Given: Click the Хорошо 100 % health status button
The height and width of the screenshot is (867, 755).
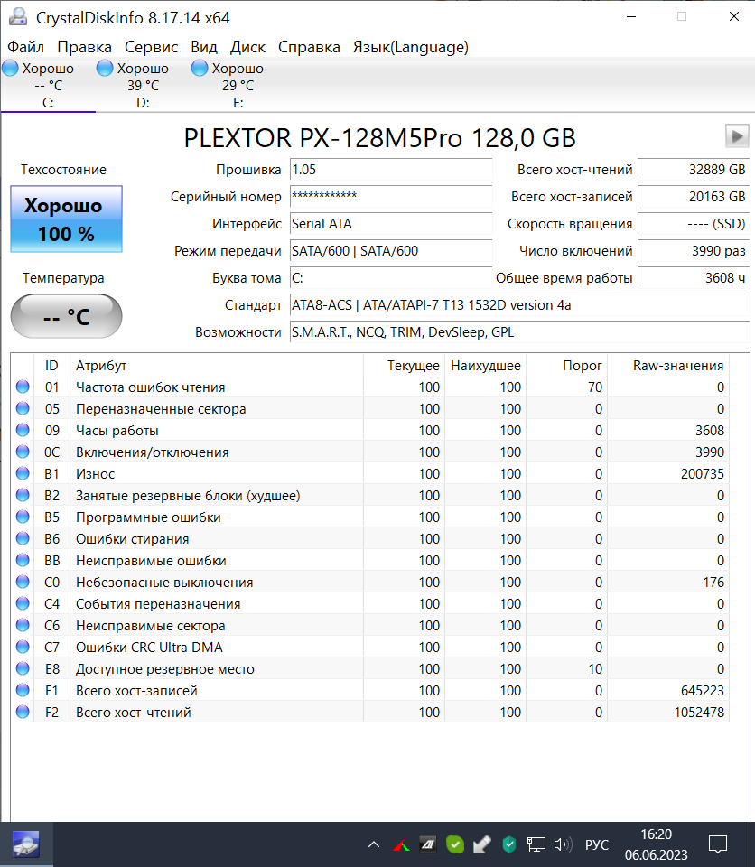Looking at the screenshot, I should click(66, 219).
